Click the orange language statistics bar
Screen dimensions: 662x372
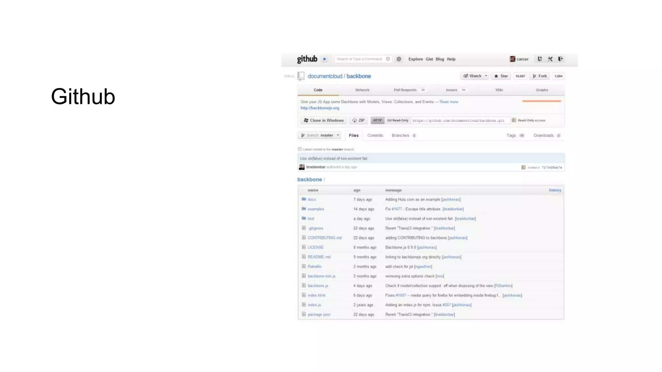pos(541,101)
